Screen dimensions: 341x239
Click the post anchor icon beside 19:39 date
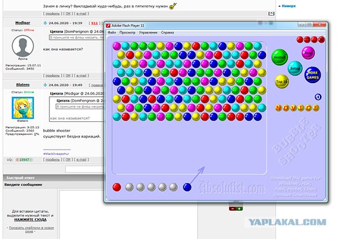coord(45,23)
